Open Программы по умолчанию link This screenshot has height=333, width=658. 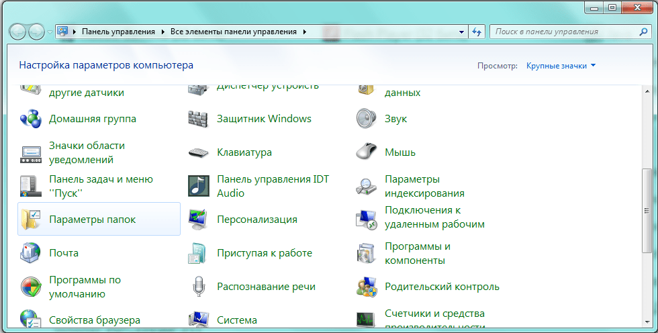pyautogui.click(x=85, y=287)
